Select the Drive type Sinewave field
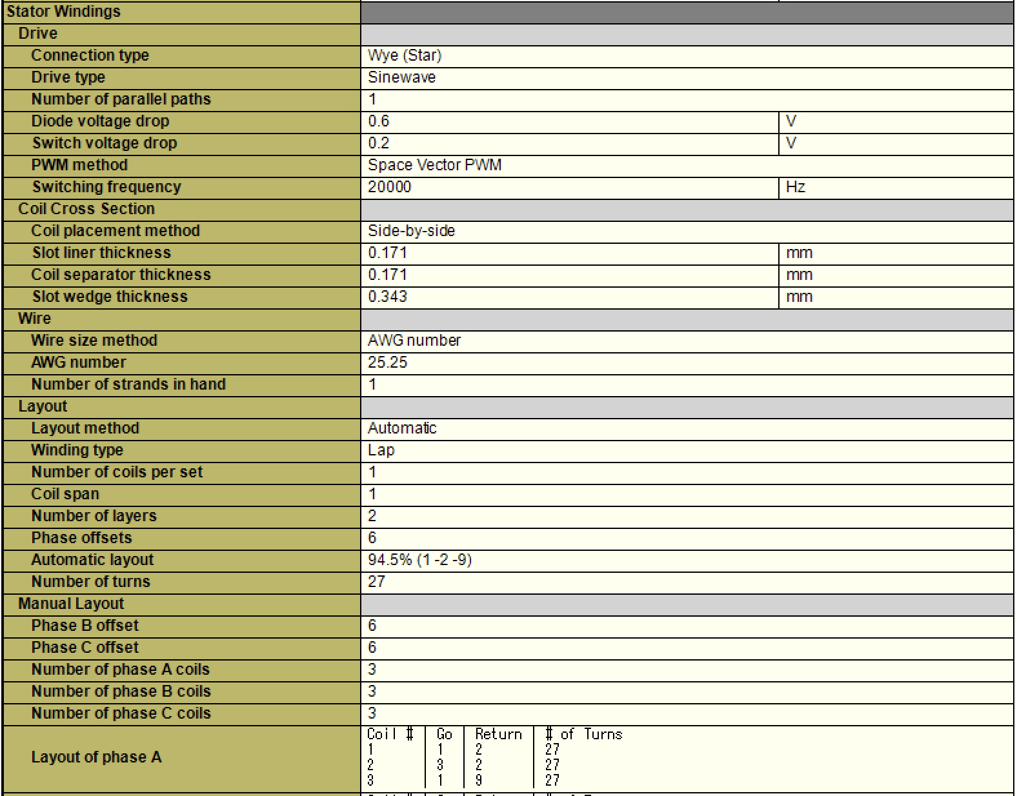1017x796 pixels. click(x=401, y=77)
